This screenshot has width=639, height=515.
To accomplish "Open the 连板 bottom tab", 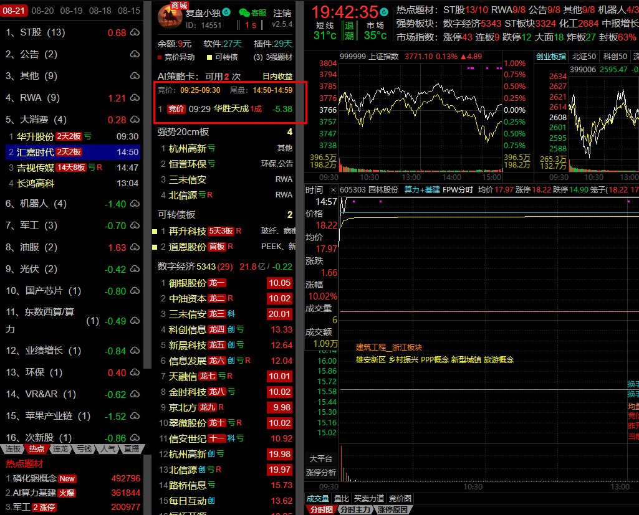I will coord(12,448).
